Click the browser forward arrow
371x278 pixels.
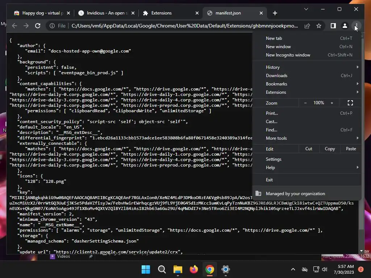click(x=26, y=26)
